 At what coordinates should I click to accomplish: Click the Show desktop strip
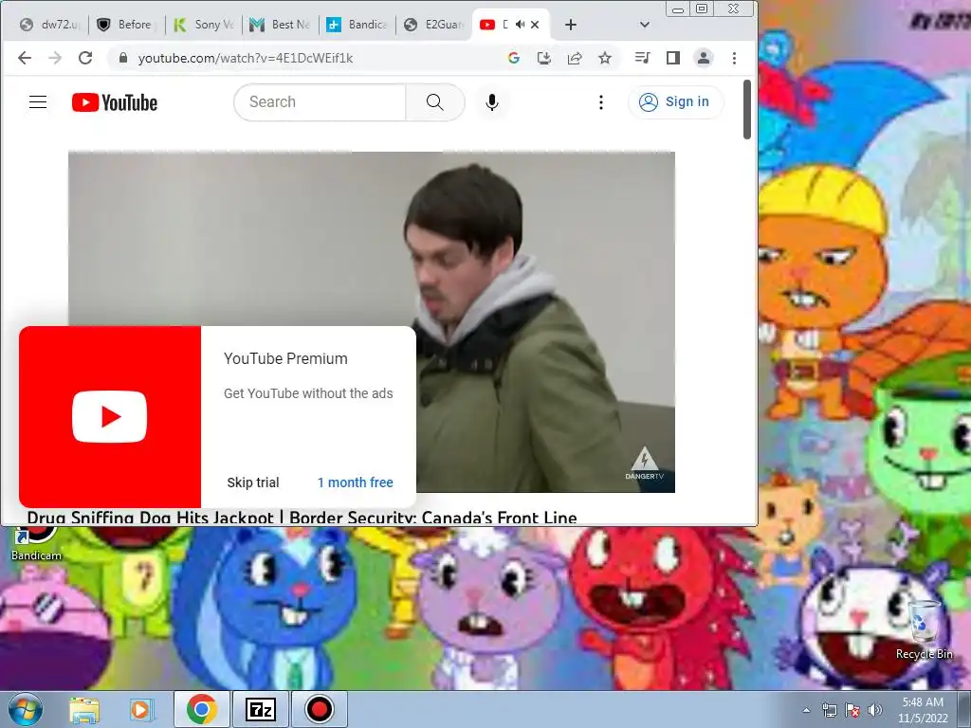coord(965,709)
